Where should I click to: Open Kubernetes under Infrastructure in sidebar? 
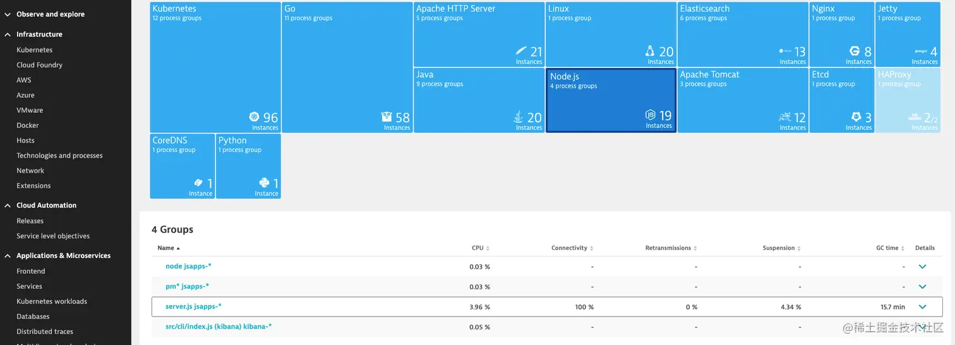[34, 50]
